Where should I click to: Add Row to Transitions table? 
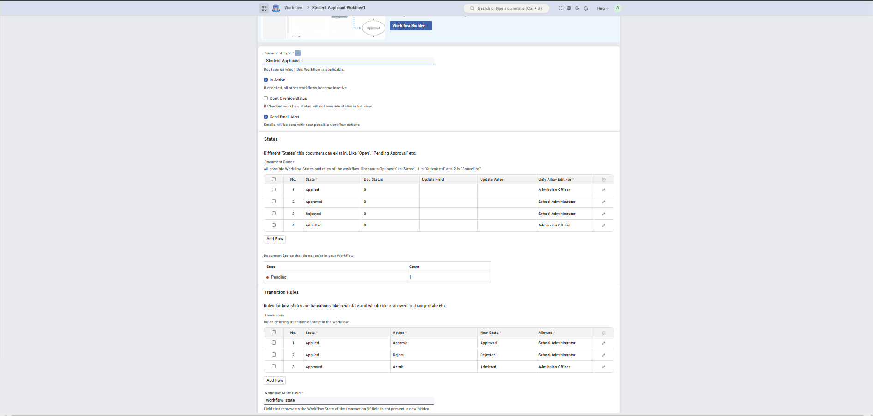point(275,380)
